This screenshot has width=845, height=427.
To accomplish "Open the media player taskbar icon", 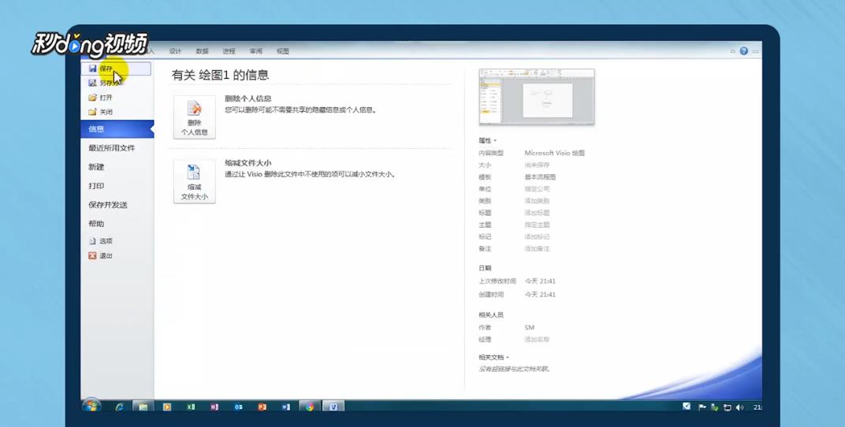I will pos(167,407).
